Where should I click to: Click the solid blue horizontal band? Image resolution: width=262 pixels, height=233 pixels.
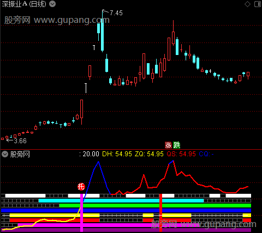point(126,210)
